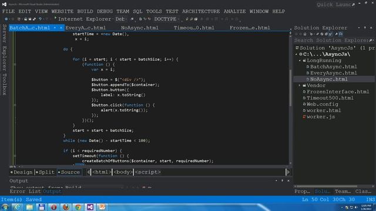Close the Output panel

click(x=288, y=181)
